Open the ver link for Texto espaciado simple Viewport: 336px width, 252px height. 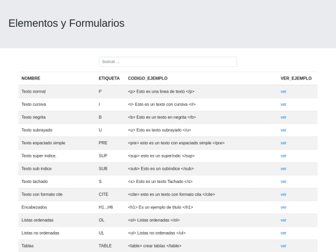tap(283, 143)
